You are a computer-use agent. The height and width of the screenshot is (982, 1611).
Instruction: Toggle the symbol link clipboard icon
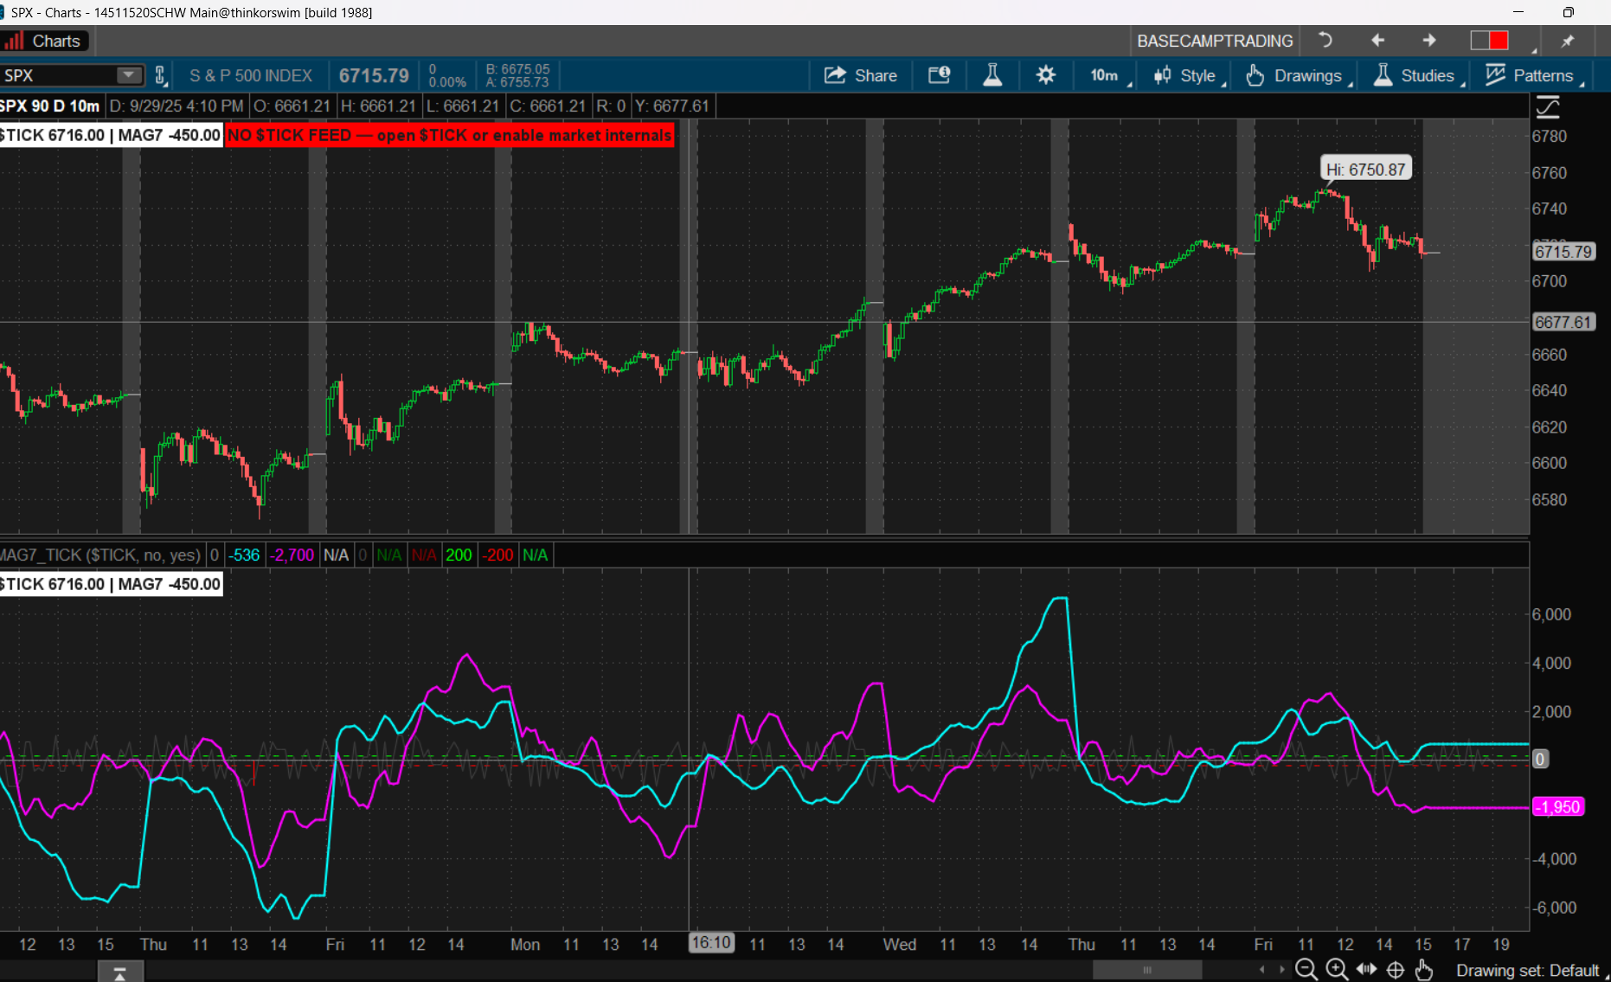(x=160, y=75)
